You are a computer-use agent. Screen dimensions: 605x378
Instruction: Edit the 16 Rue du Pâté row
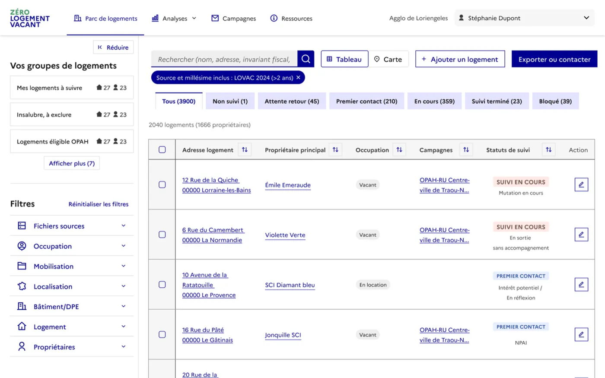(x=581, y=334)
